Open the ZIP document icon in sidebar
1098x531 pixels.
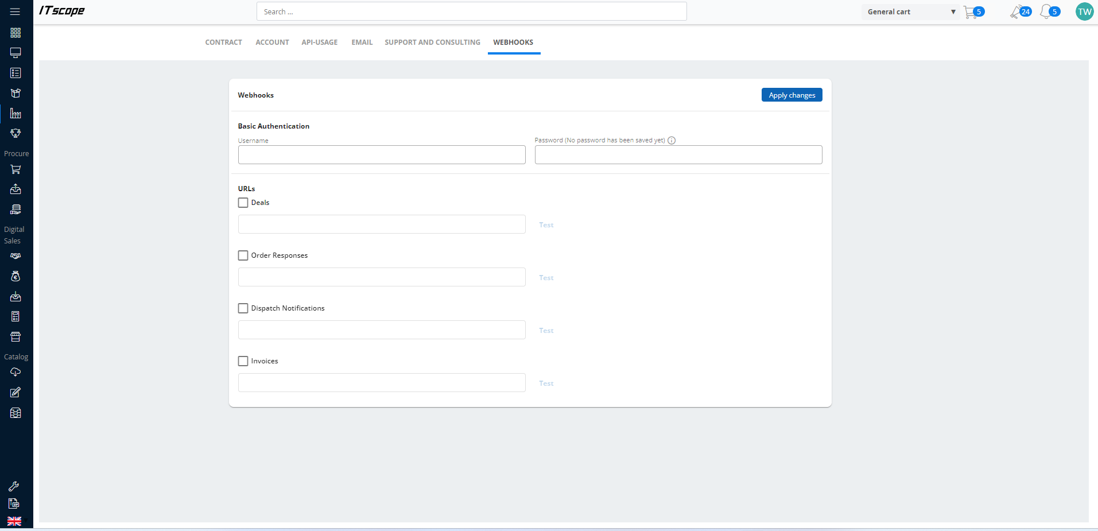pos(14,503)
